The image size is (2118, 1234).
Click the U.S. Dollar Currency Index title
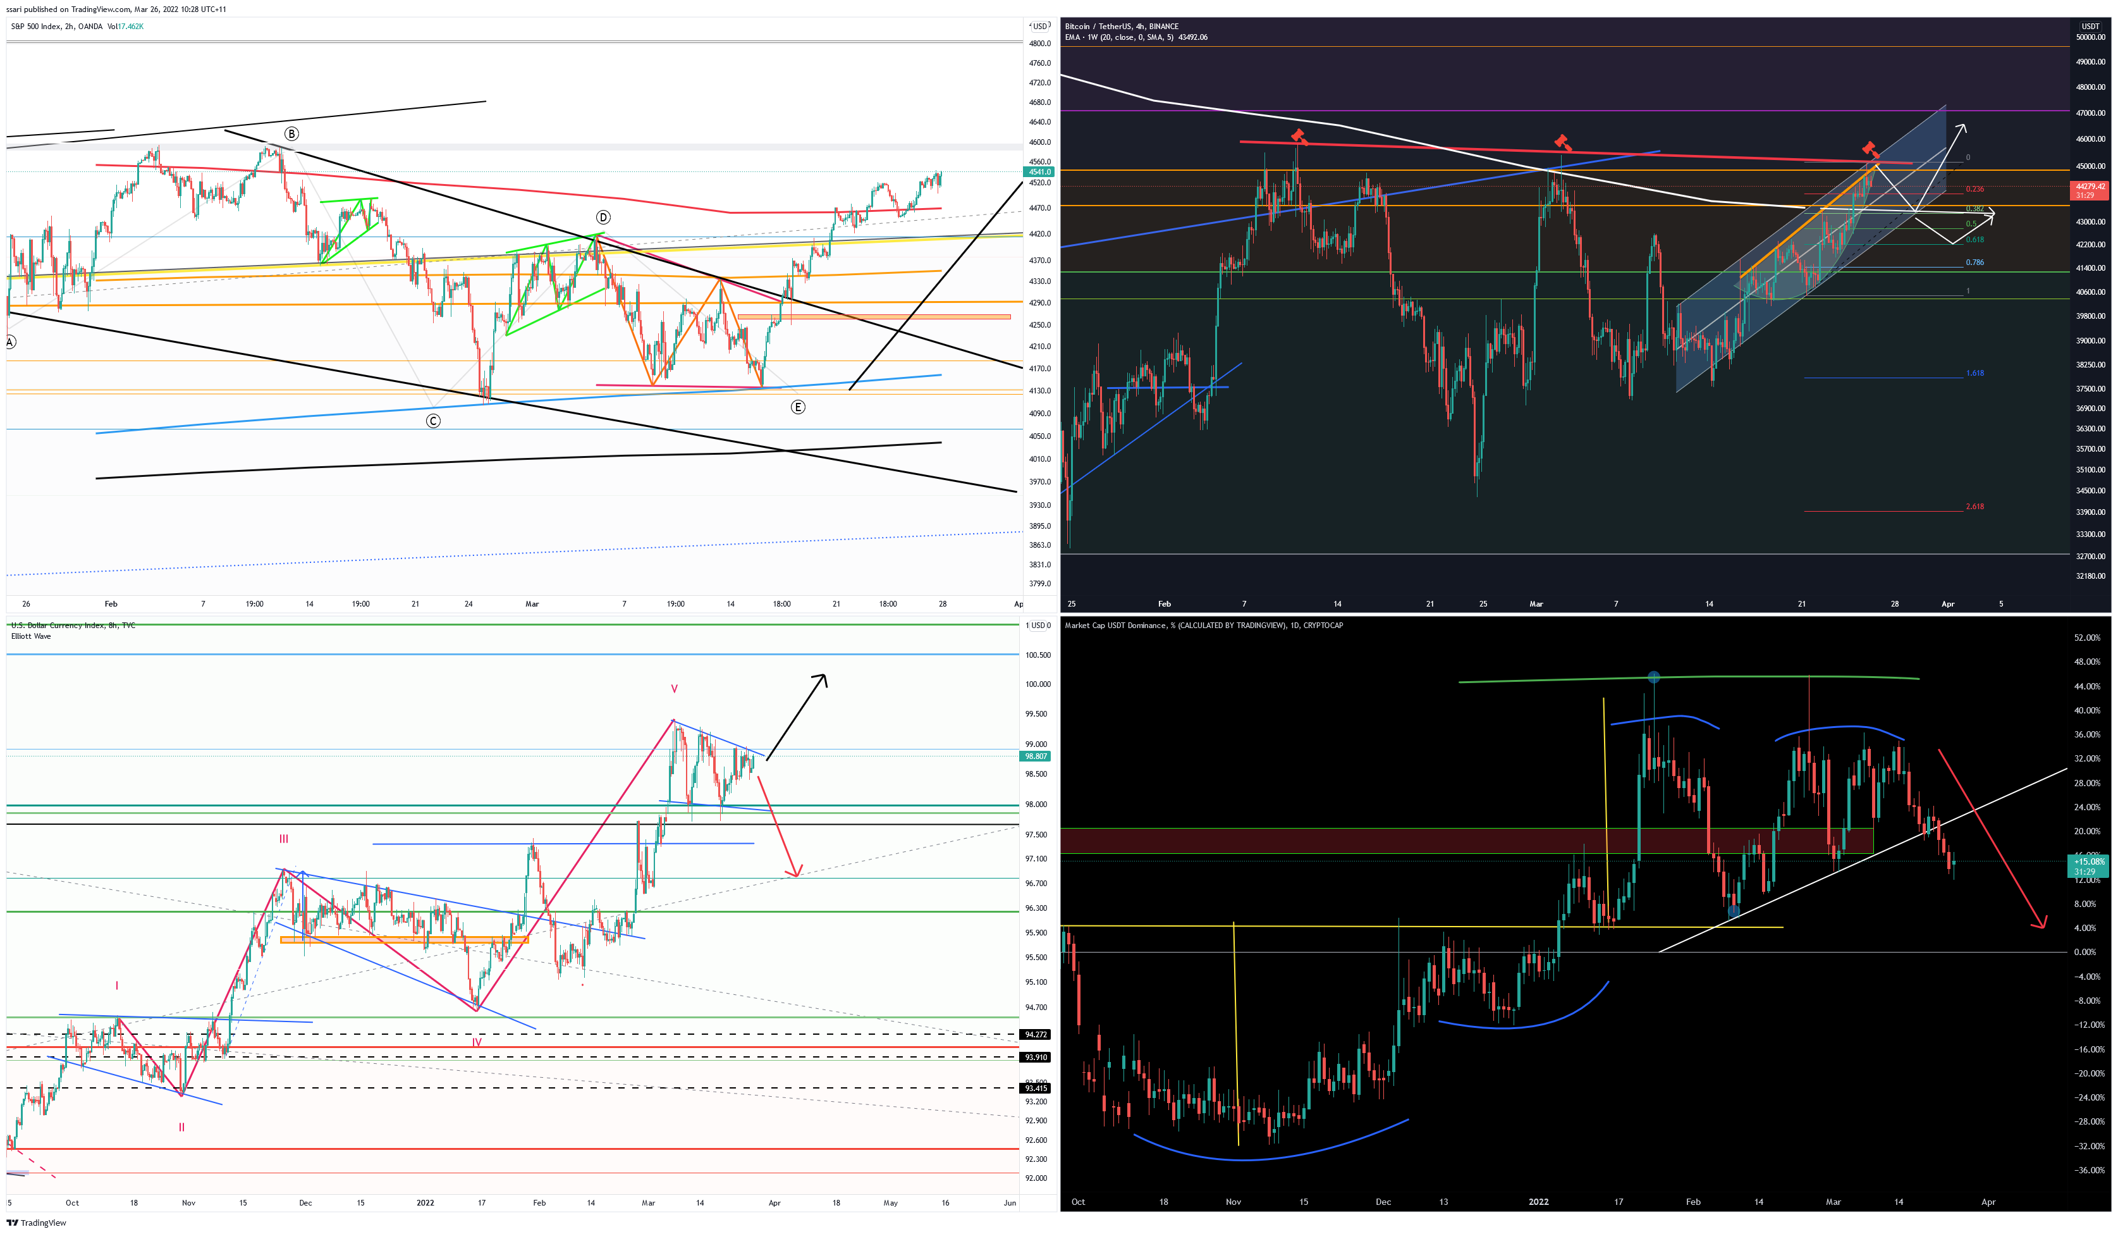pos(73,626)
